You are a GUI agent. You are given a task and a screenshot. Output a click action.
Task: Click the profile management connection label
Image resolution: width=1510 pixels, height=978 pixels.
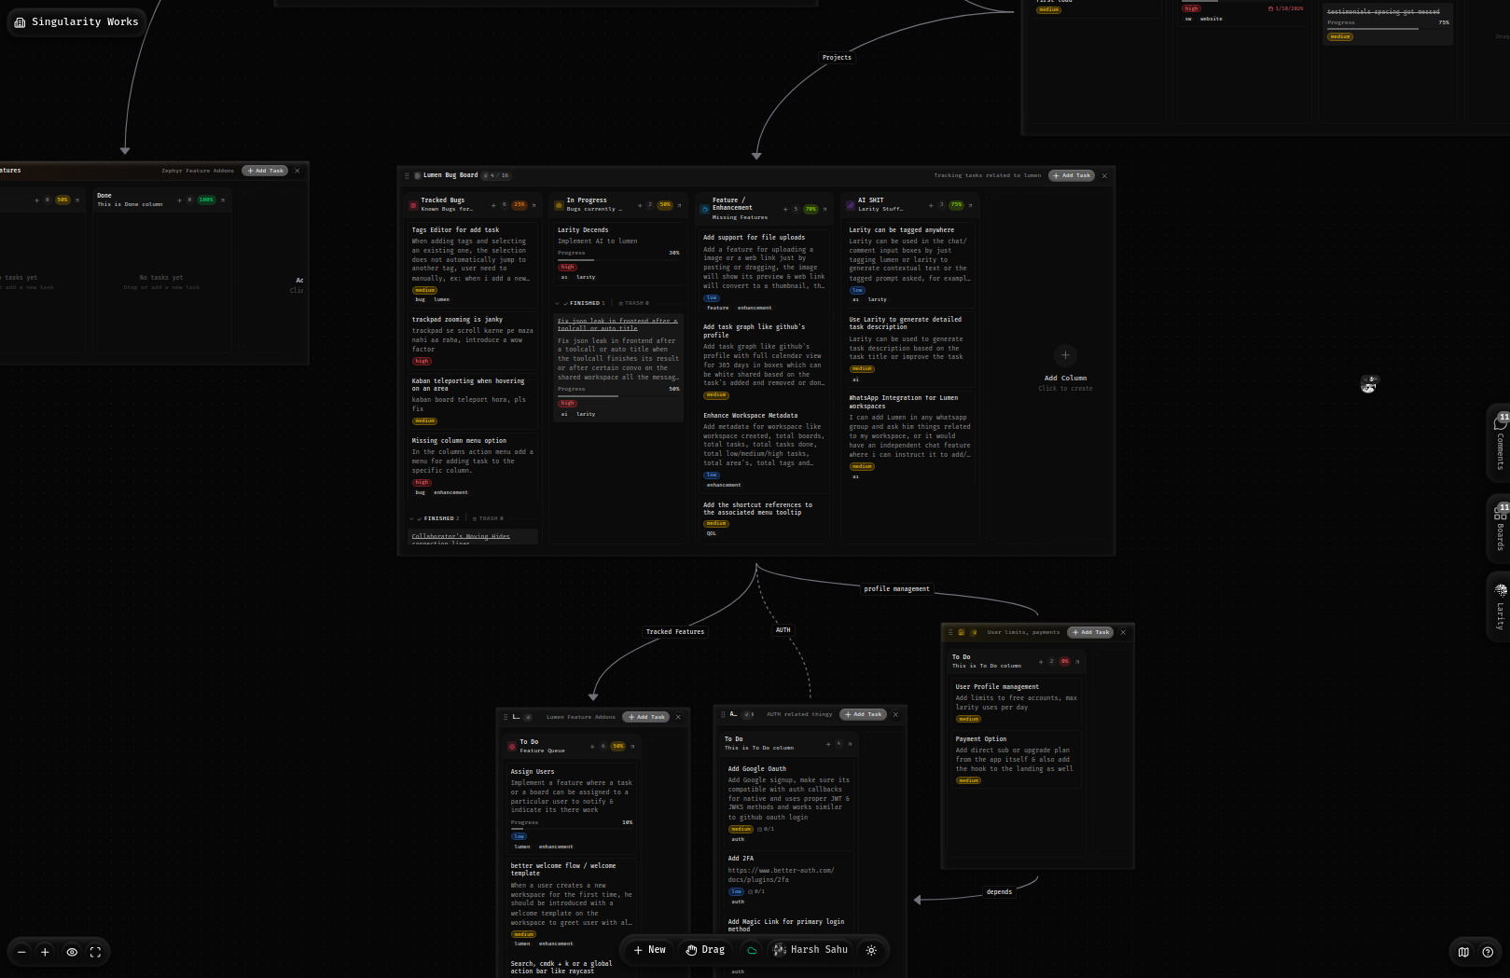pos(896,589)
